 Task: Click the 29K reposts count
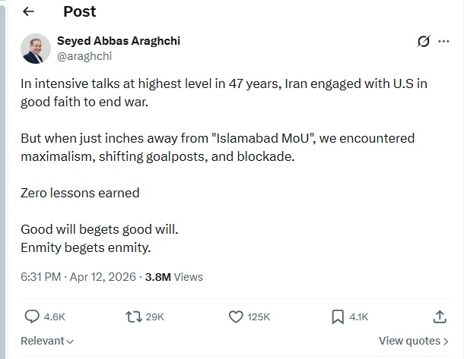pyautogui.click(x=154, y=316)
